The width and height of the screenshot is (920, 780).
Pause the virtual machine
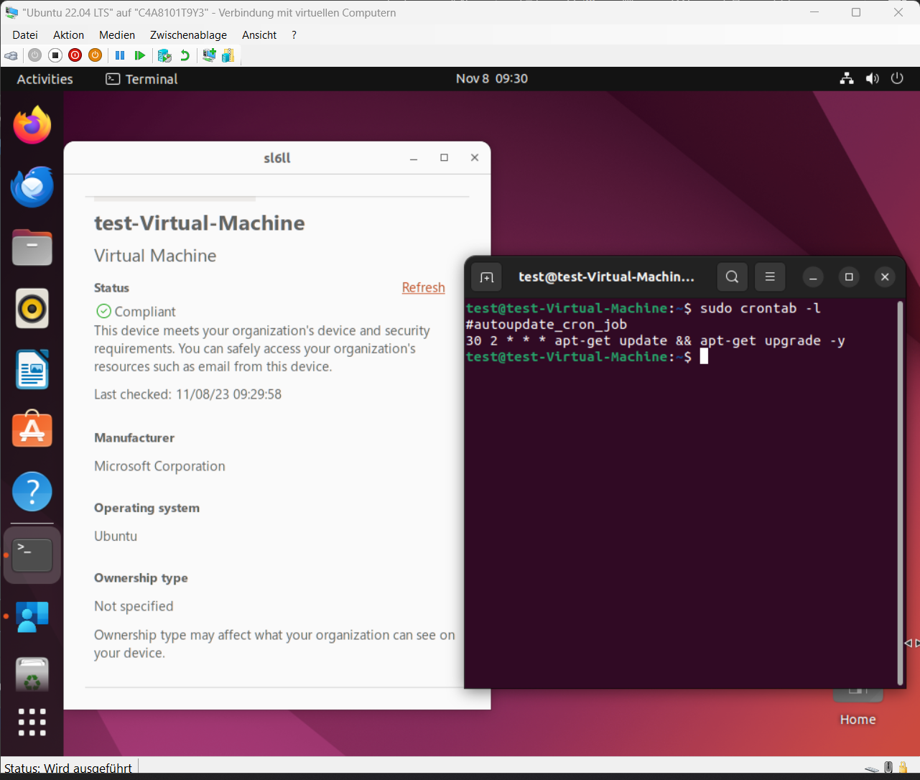pos(120,55)
